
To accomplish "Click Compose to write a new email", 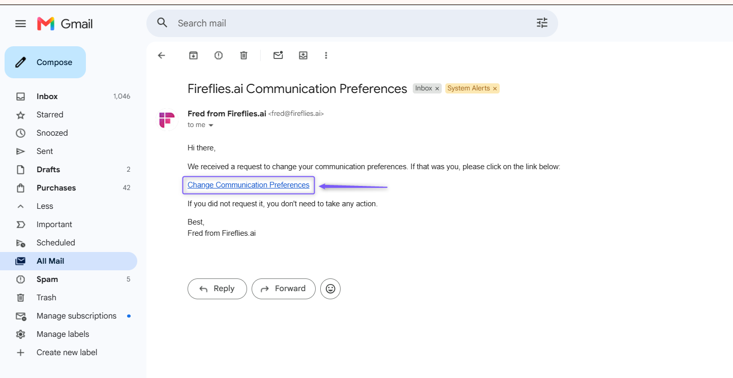I will 45,62.
